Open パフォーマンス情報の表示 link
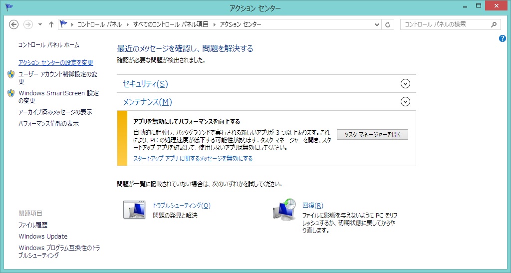Image resolution: width=511 pixels, height=273 pixels. 48,123
